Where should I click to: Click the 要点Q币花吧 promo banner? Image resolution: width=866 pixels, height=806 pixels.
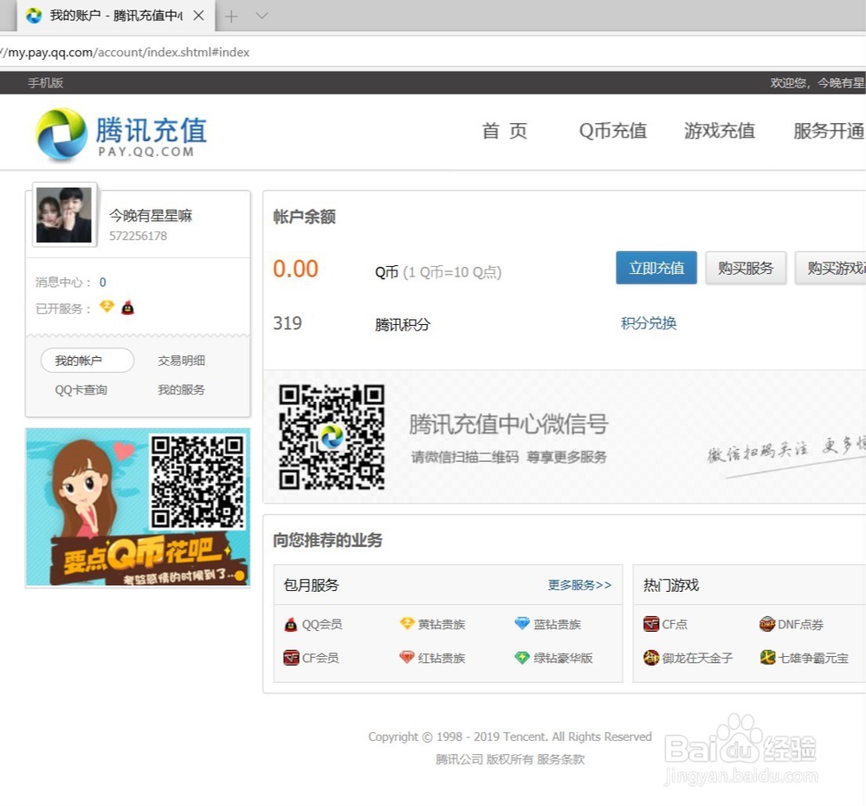(x=138, y=507)
